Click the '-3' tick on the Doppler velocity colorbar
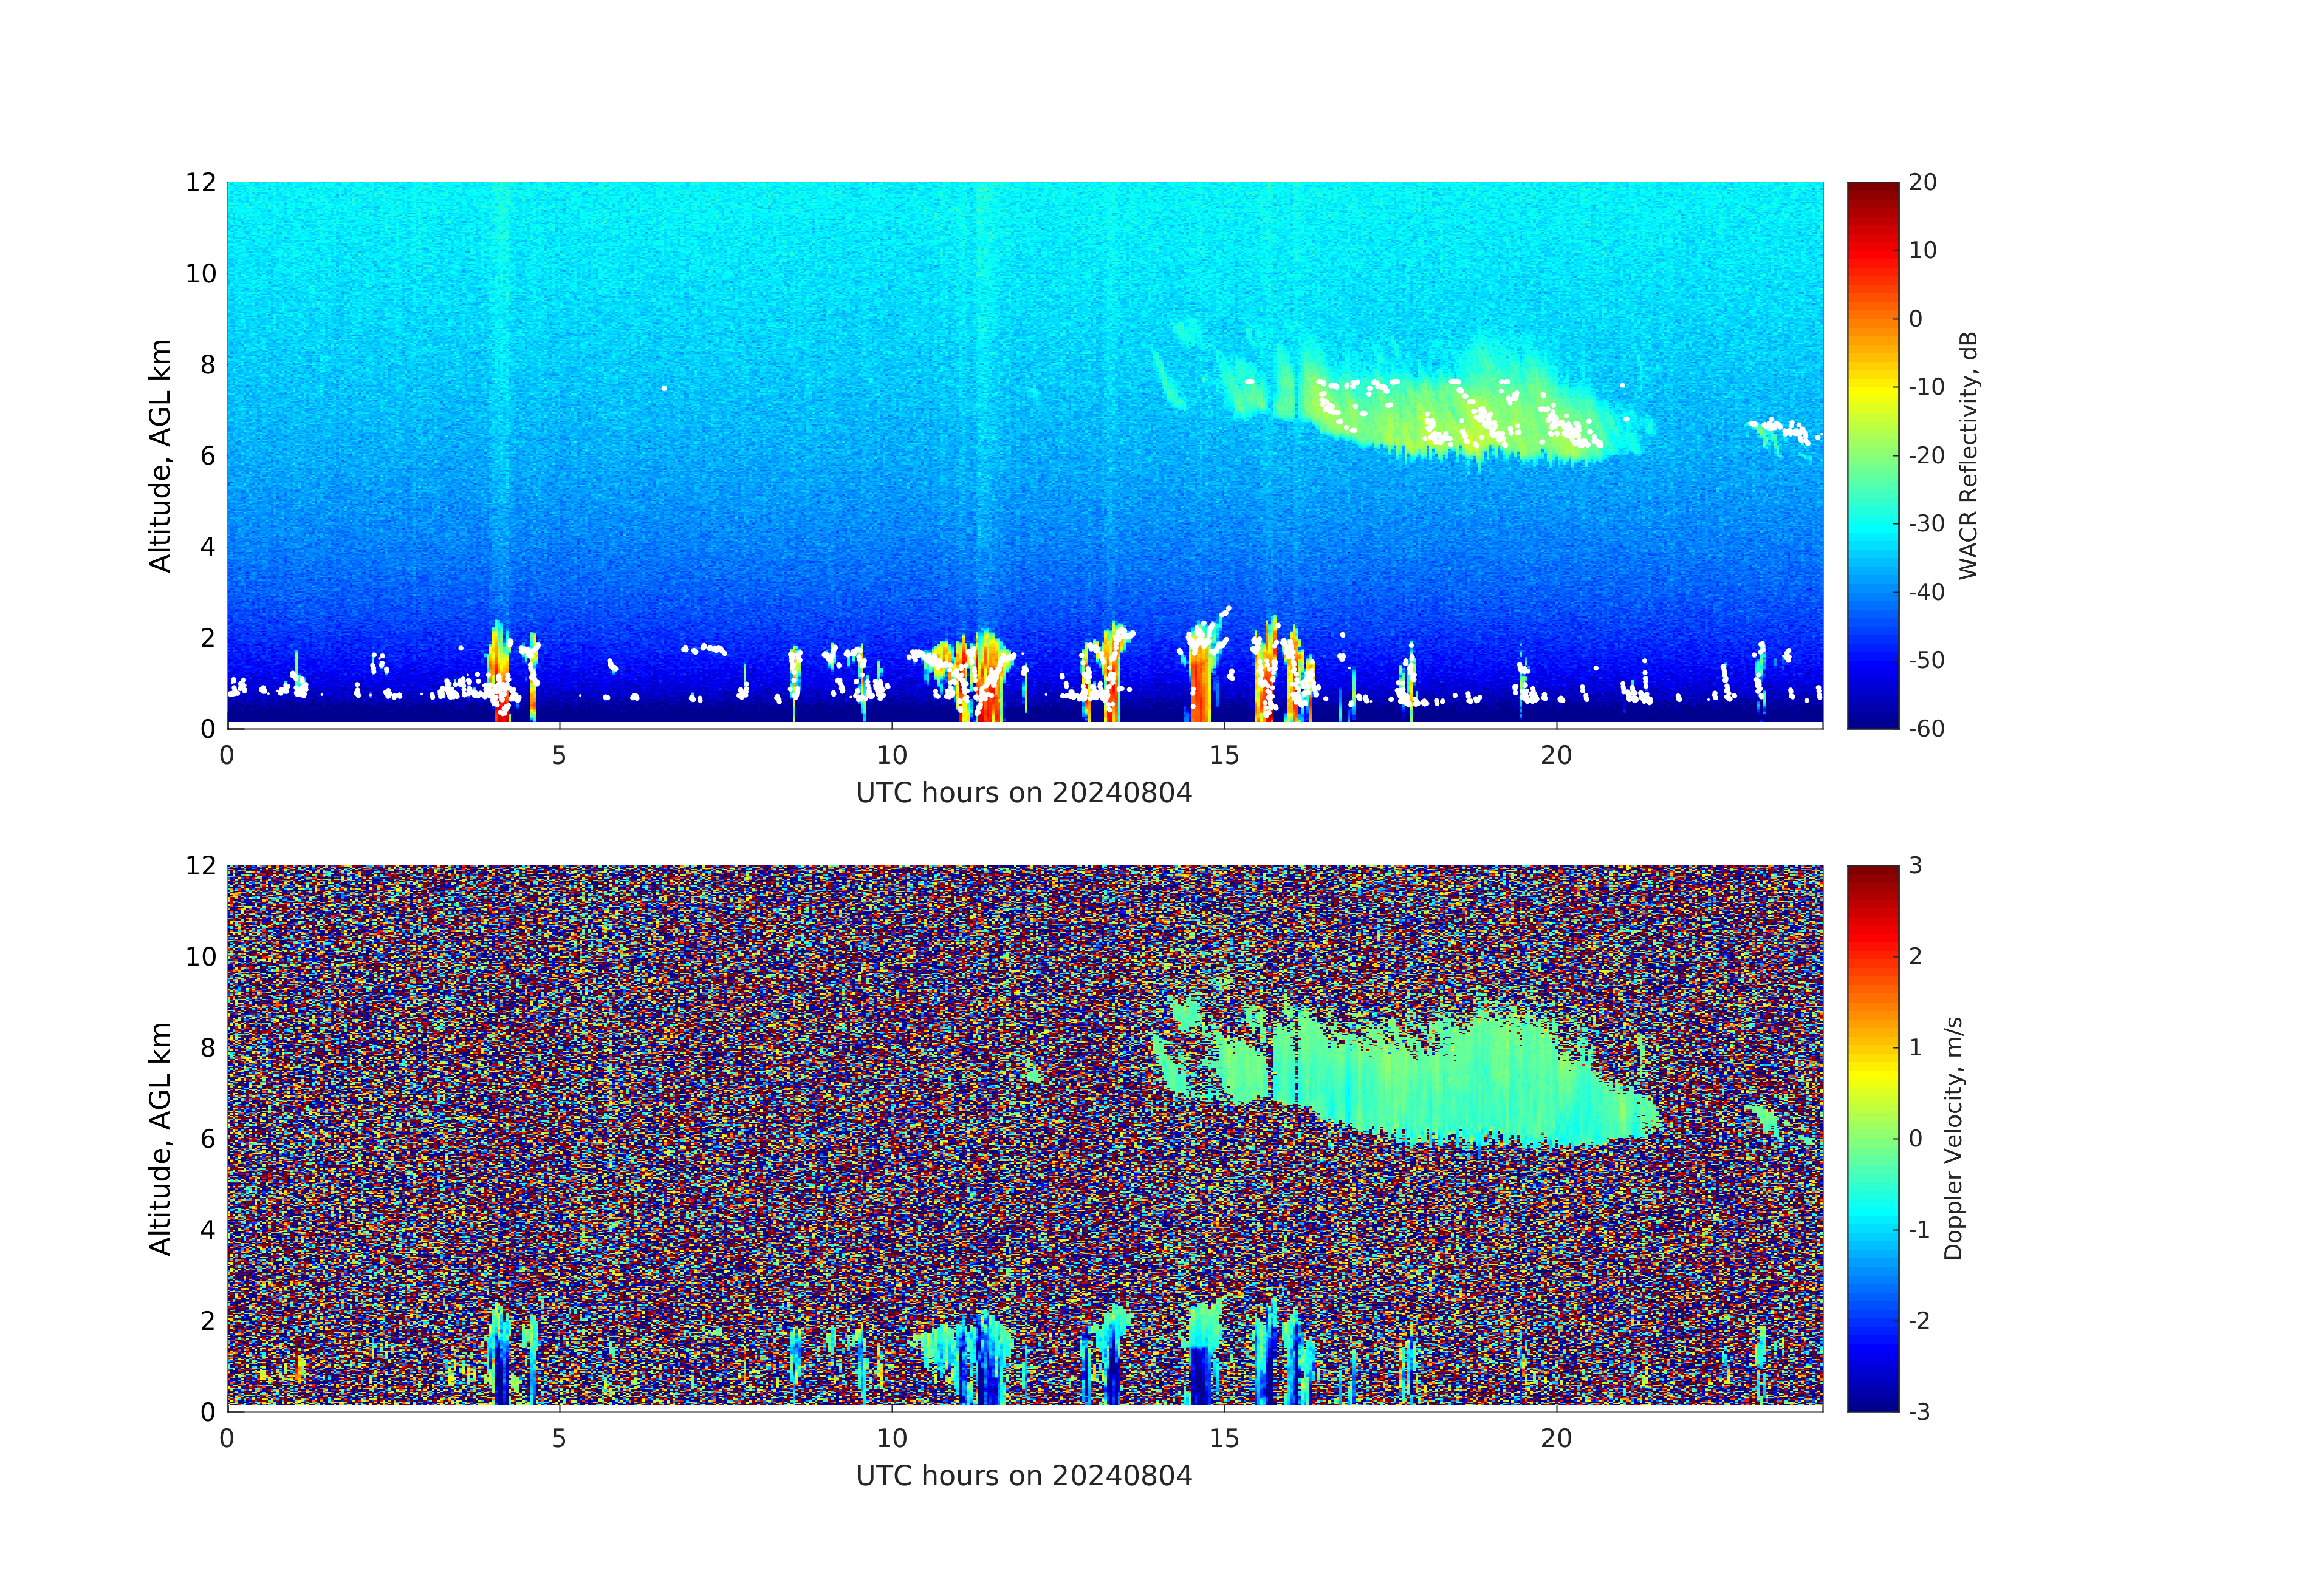Image resolution: width=2324 pixels, height=1594 pixels. click(1919, 1411)
